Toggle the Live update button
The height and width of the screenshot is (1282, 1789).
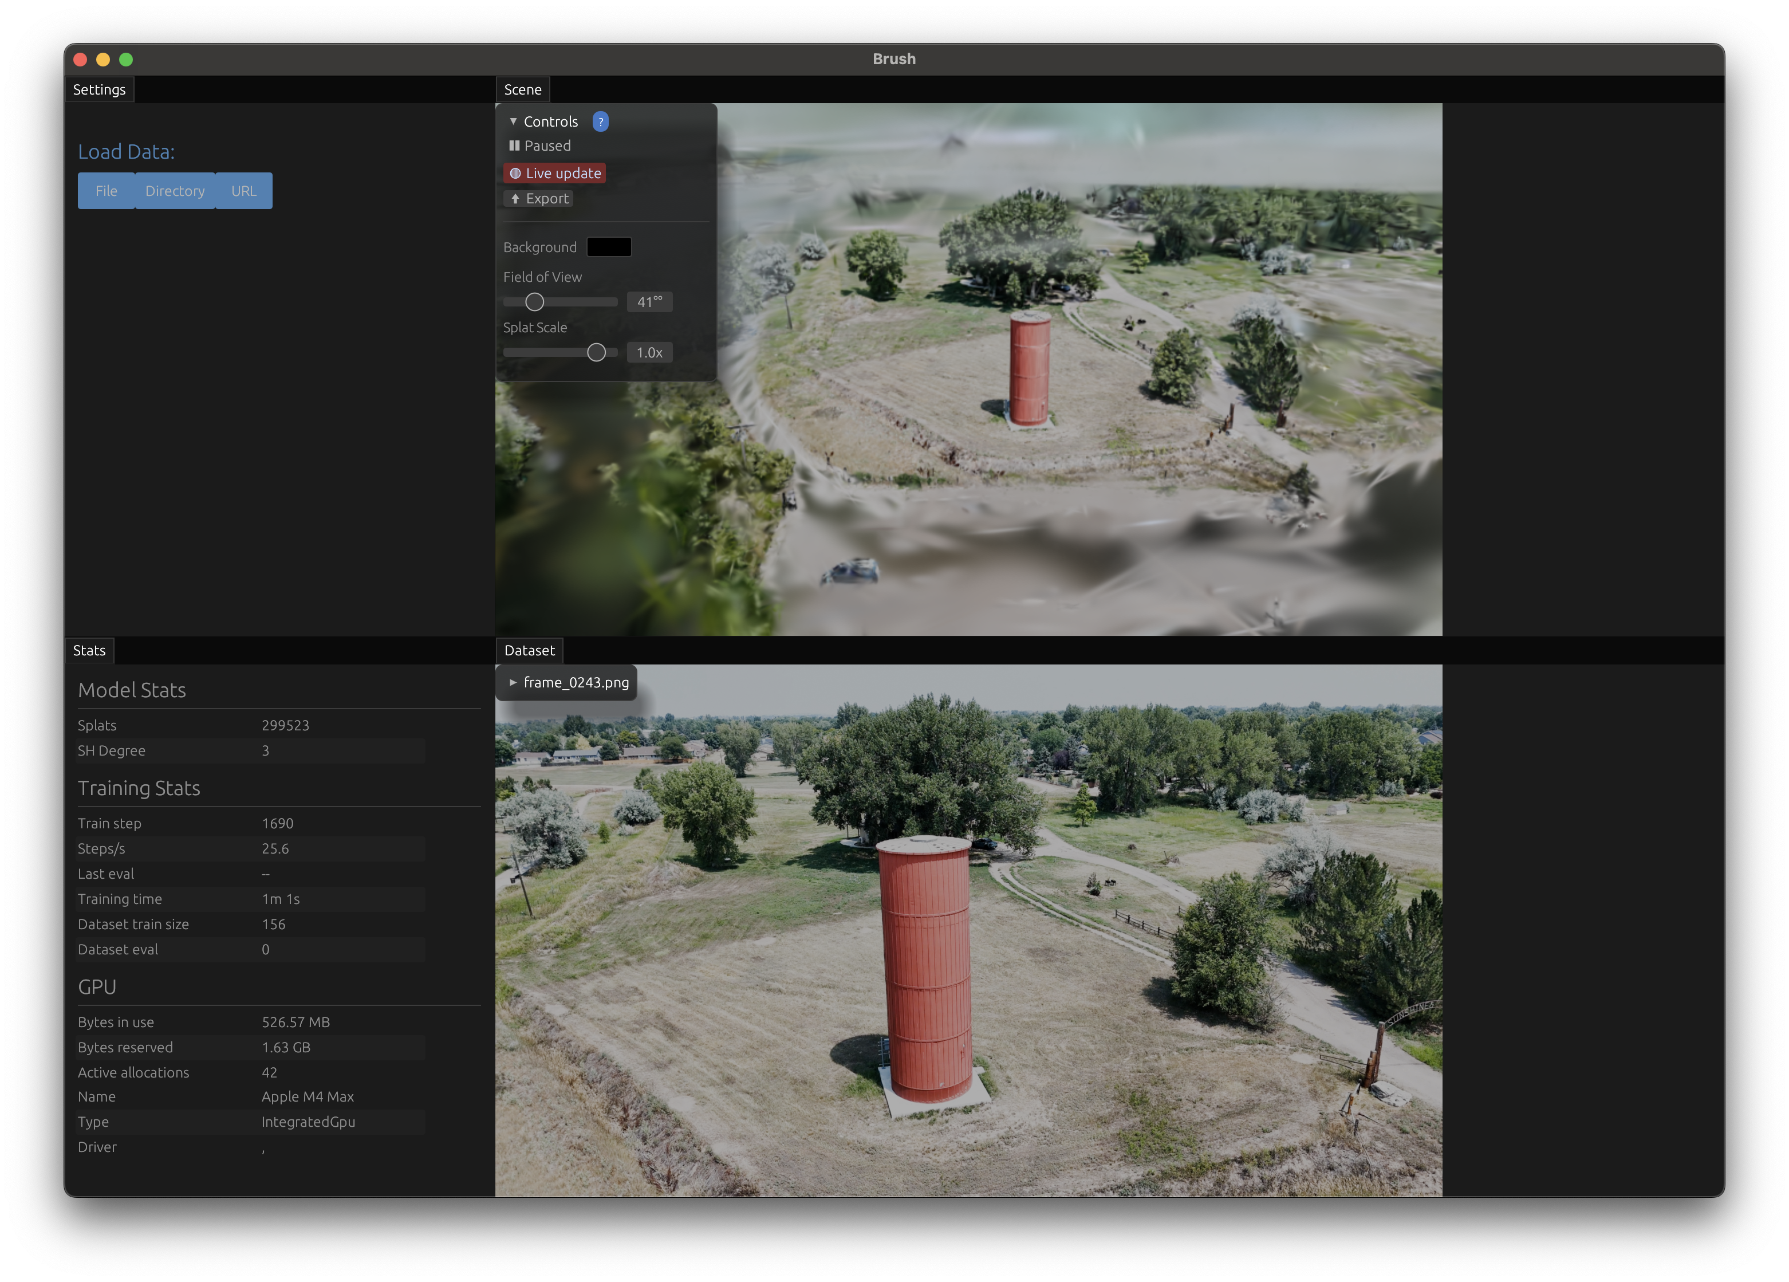pyautogui.click(x=554, y=173)
